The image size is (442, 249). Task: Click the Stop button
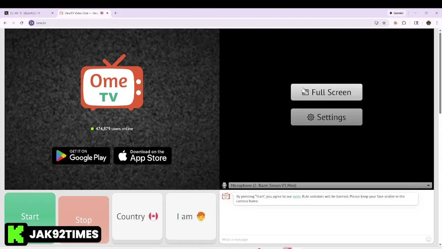point(84,220)
